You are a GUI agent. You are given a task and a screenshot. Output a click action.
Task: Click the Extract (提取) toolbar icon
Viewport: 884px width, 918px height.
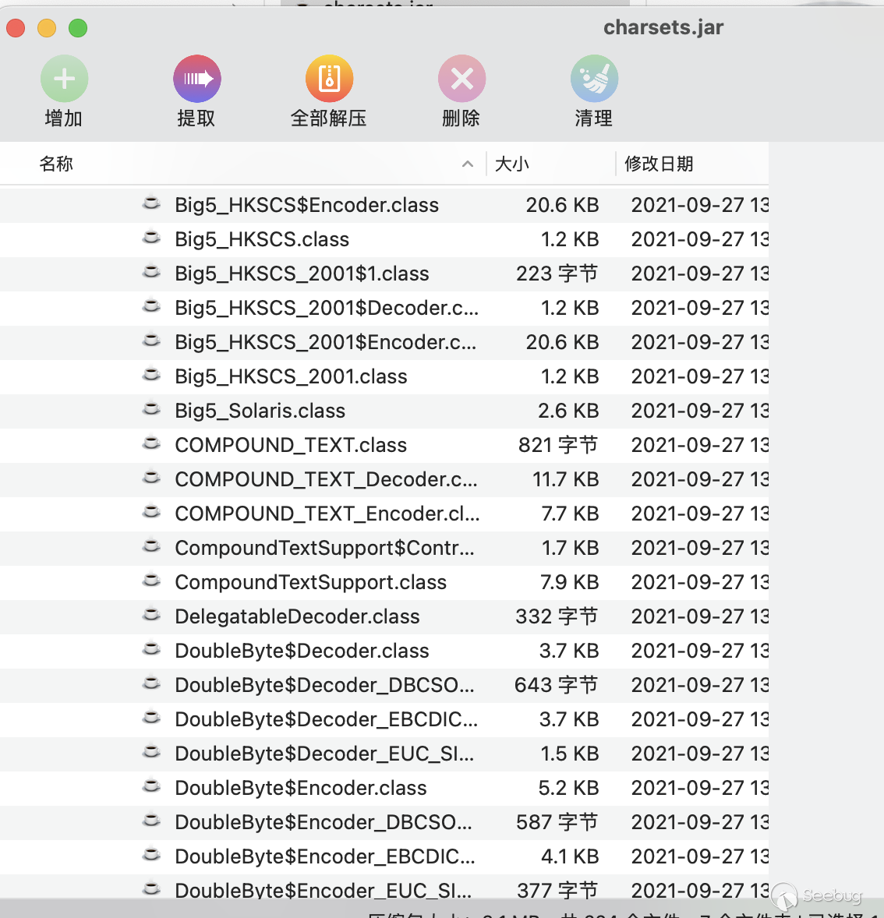pyautogui.click(x=197, y=79)
